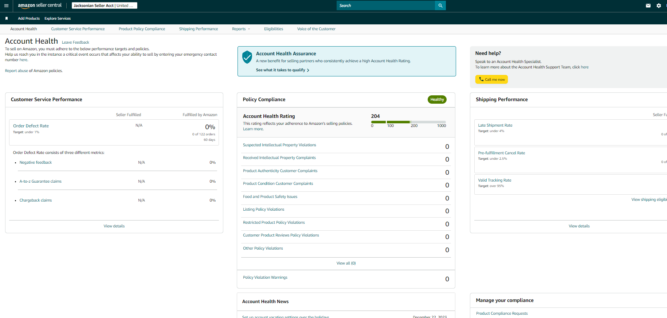Screen dimensions: 667x318
Task: Click Add Products in the toolbar
Action: (29, 18)
